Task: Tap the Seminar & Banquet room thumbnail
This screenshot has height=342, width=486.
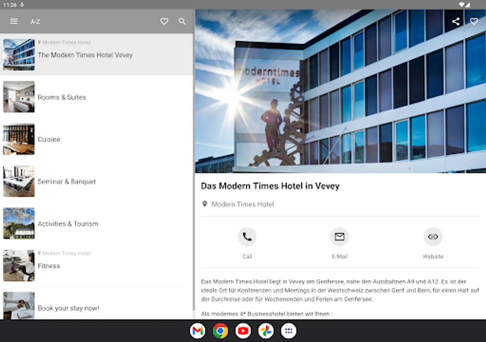Action: coord(19,181)
